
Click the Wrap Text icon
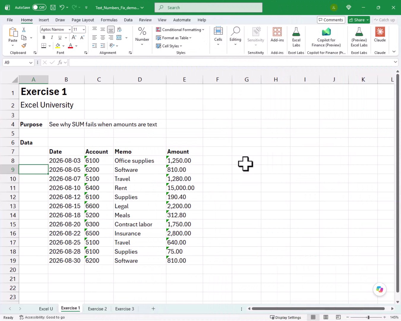click(x=119, y=29)
